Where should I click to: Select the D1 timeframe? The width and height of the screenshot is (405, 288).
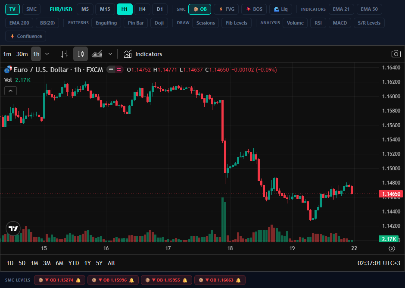[x=159, y=9]
